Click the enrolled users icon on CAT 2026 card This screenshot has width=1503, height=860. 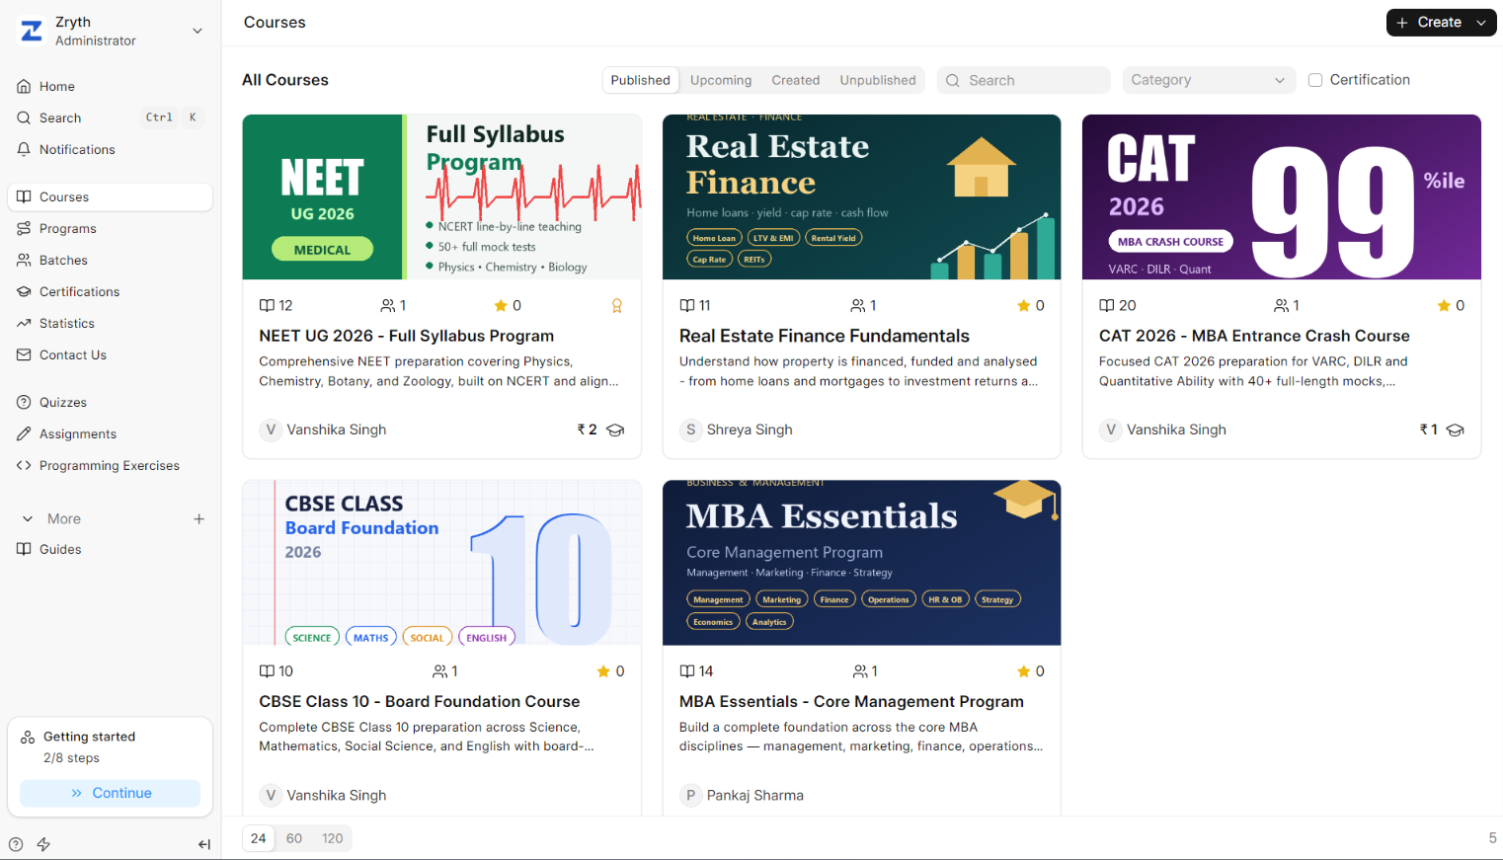coord(1282,306)
